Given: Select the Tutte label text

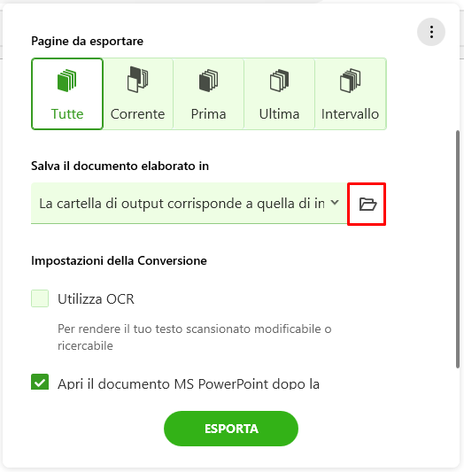Looking at the screenshot, I should coord(67,114).
